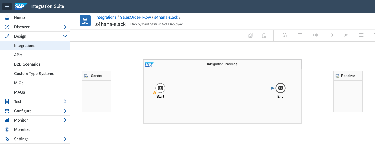Viewport: 375px width, 152px height.
Task: Follow the s4hana-slack breadcrumb link
Action: [x=166, y=18]
